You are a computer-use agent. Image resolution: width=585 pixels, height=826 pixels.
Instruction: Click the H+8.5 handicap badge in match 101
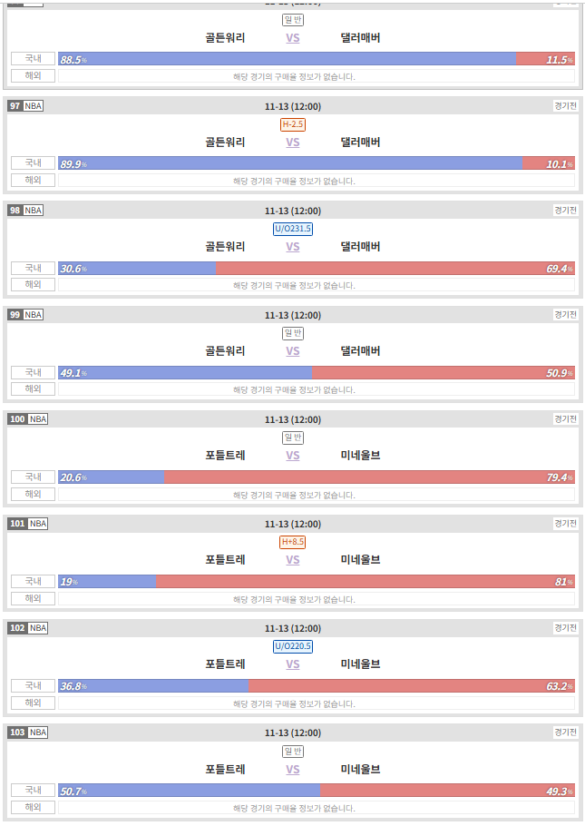pyautogui.click(x=293, y=542)
